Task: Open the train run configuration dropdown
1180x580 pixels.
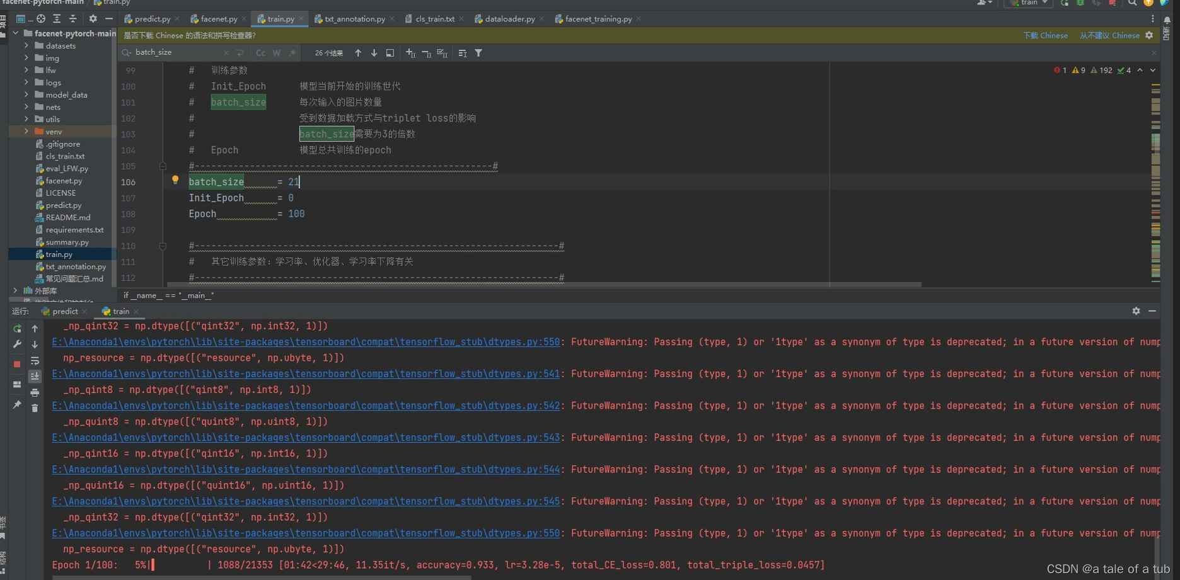Action: tap(1029, 3)
